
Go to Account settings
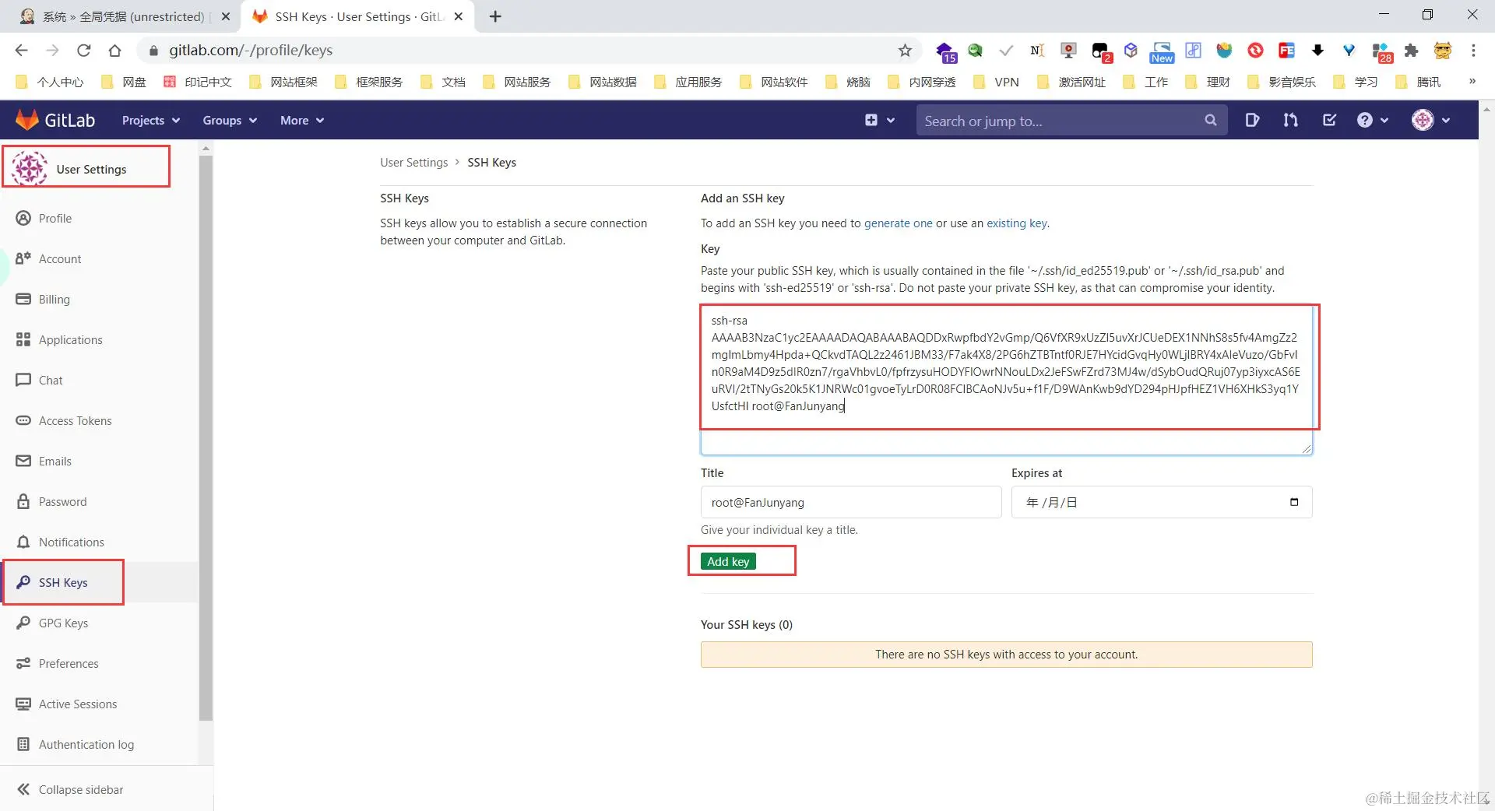[x=59, y=259]
